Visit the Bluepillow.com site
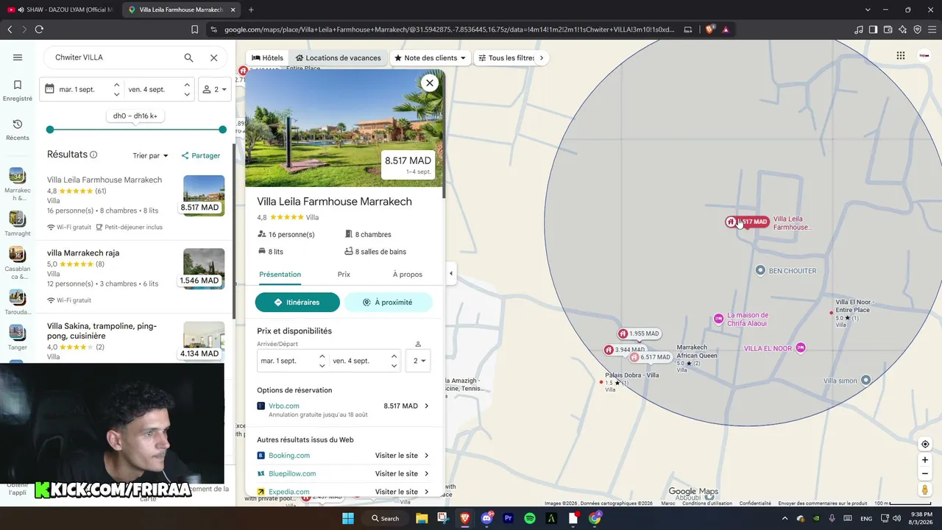This screenshot has width=942, height=530. 344,474
